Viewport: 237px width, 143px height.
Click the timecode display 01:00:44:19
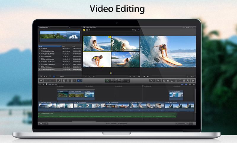[x=117, y=80]
